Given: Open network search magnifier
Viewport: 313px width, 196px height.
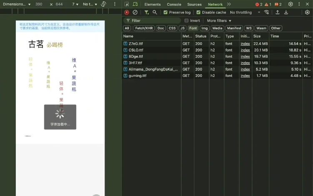Looking at the screenshot, I should point(155,13).
